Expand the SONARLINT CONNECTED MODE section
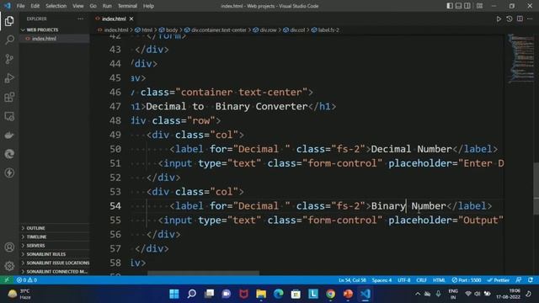The height and width of the screenshot is (303, 539). pyautogui.click(x=55, y=271)
